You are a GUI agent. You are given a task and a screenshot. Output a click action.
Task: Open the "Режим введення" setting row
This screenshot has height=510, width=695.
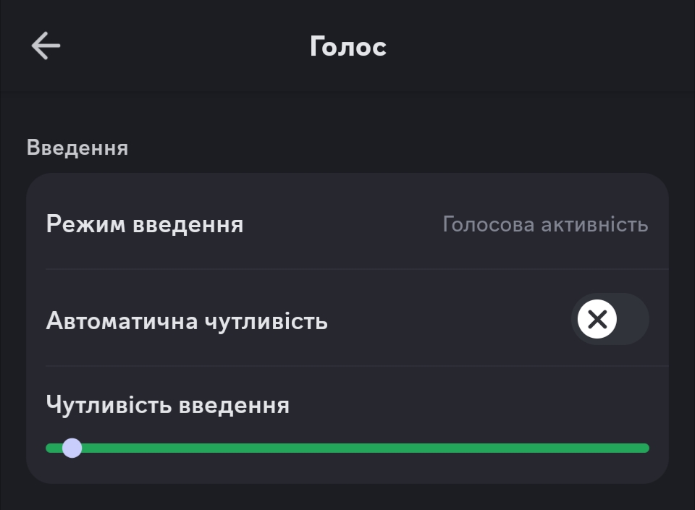click(x=347, y=224)
